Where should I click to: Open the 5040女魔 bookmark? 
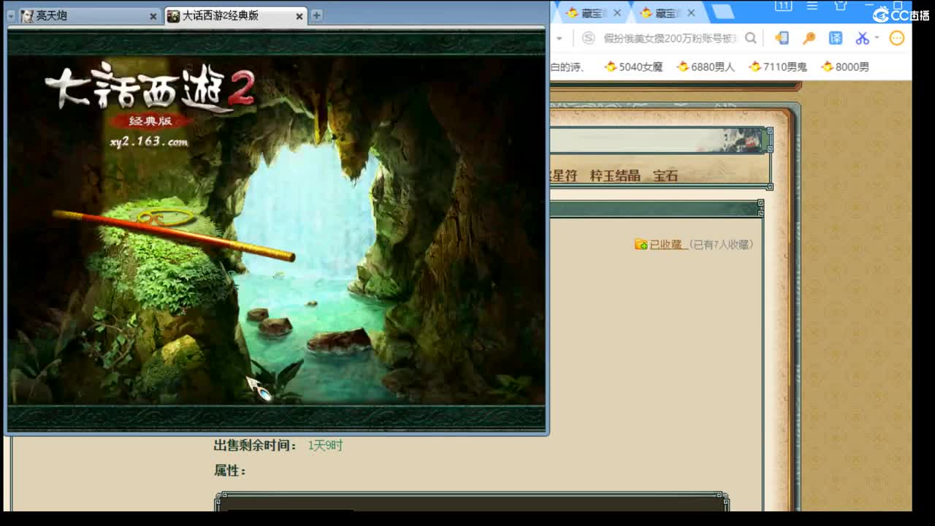tap(634, 66)
